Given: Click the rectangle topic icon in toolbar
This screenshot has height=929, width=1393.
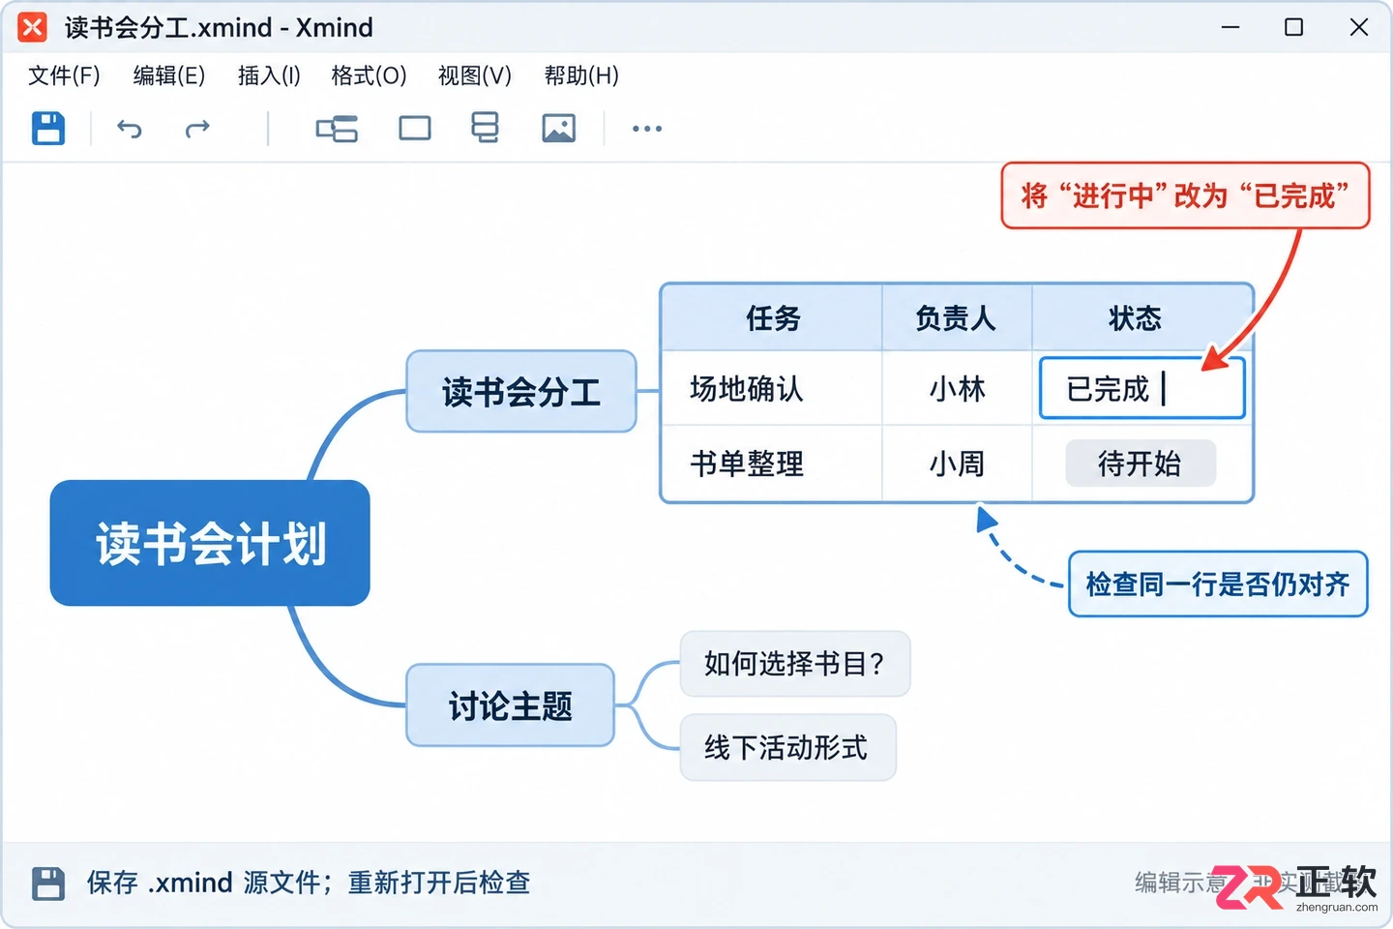Looking at the screenshot, I should pyautogui.click(x=415, y=128).
